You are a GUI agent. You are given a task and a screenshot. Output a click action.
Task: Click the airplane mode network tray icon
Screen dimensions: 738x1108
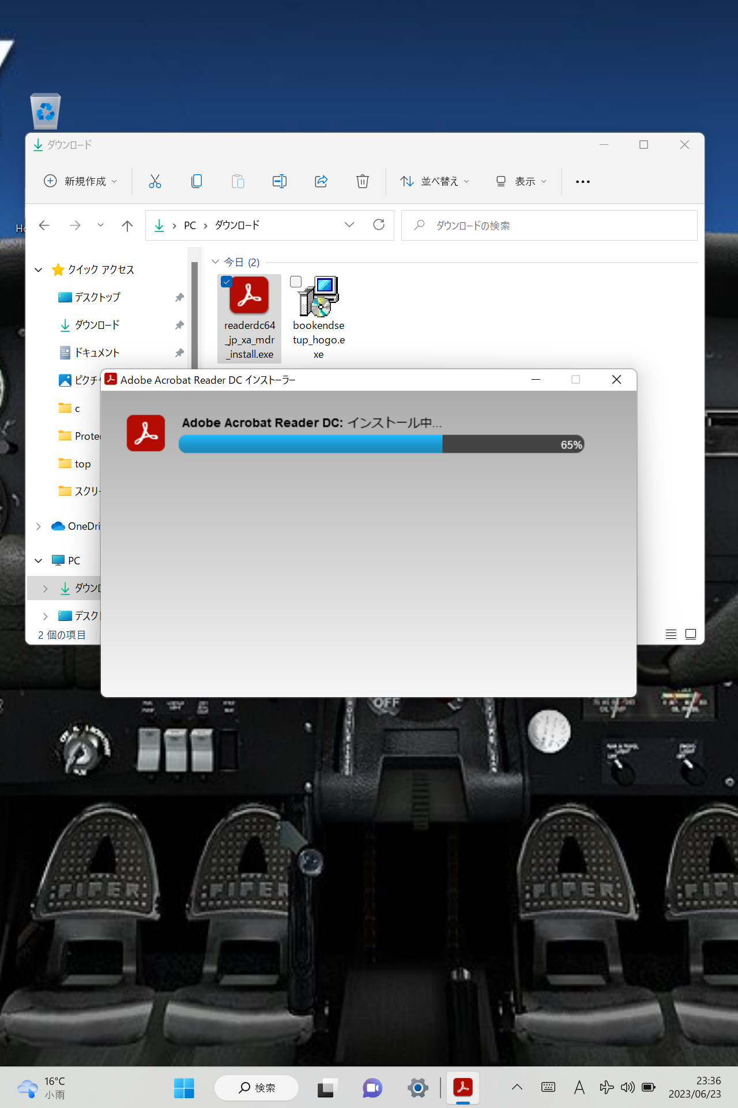pyautogui.click(x=607, y=1087)
